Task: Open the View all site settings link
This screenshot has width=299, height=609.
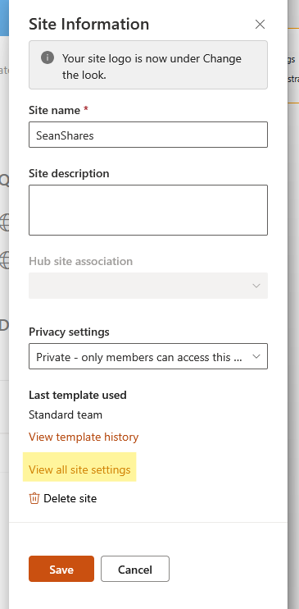Action: (79, 469)
